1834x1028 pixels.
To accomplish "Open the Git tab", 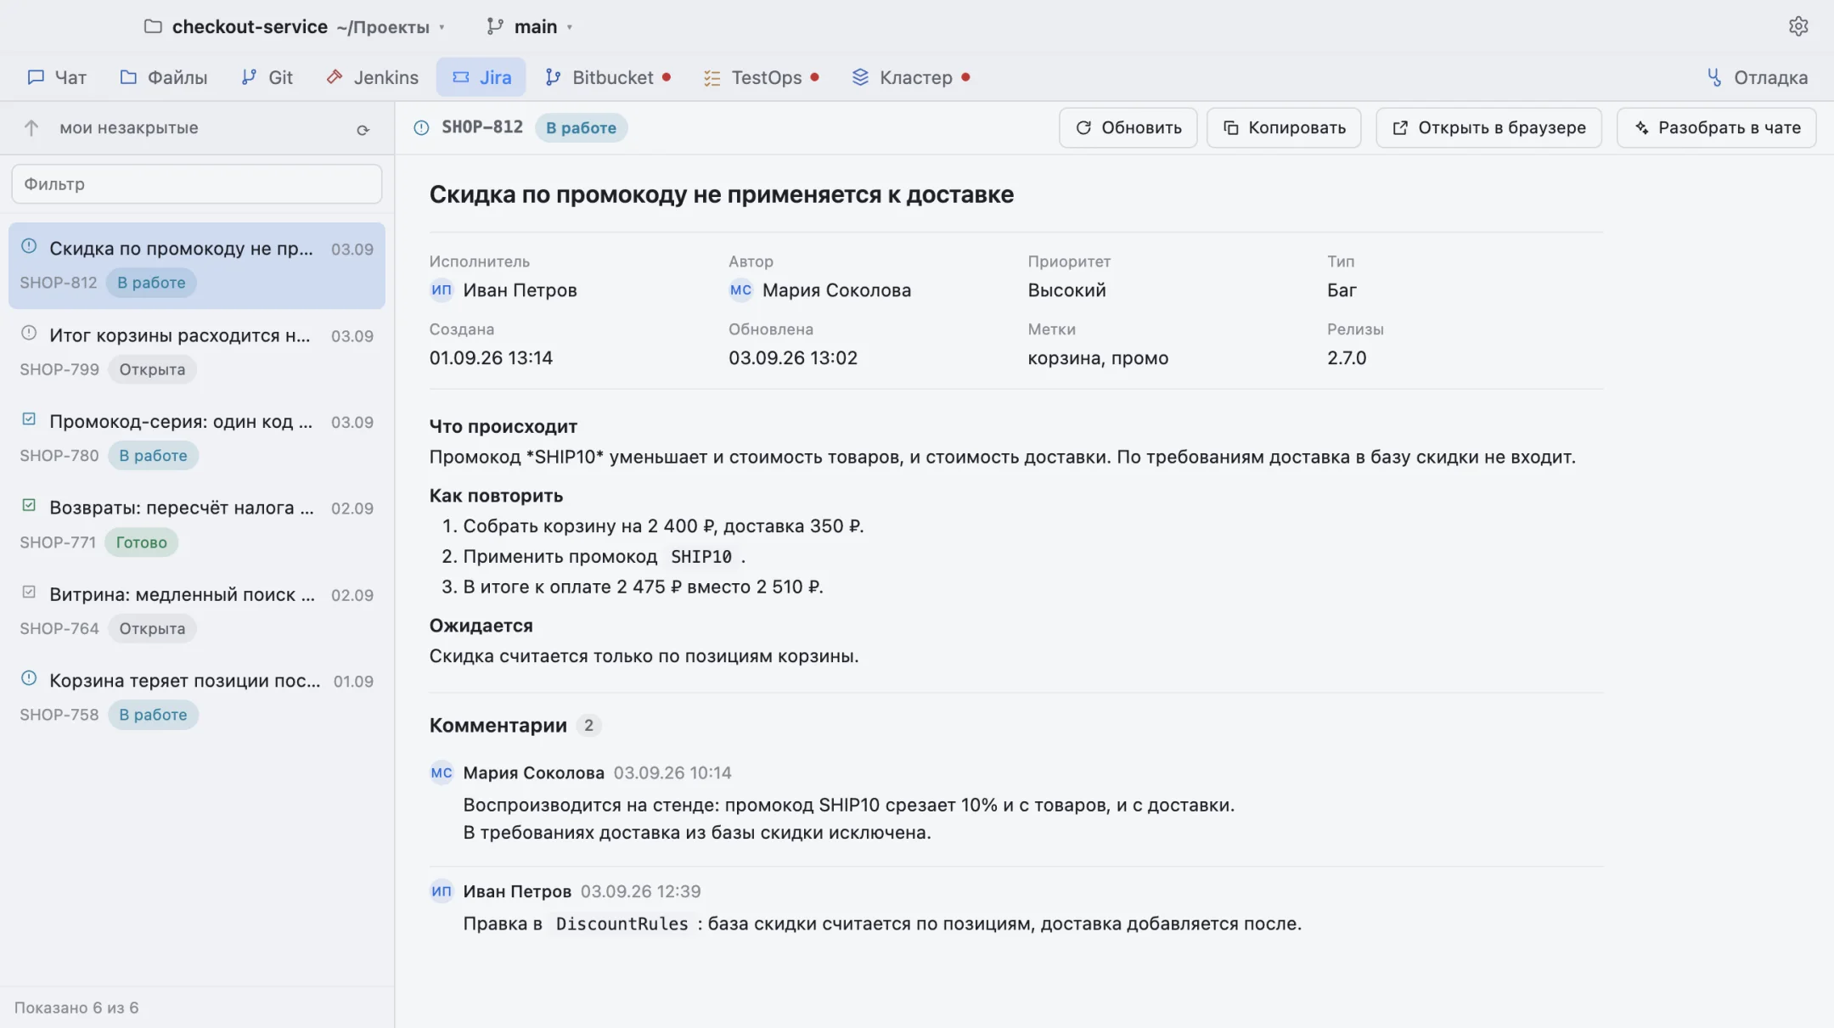I will [x=267, y=77].
